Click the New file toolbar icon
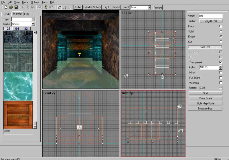The image size is (229, 160). [6, 7]
